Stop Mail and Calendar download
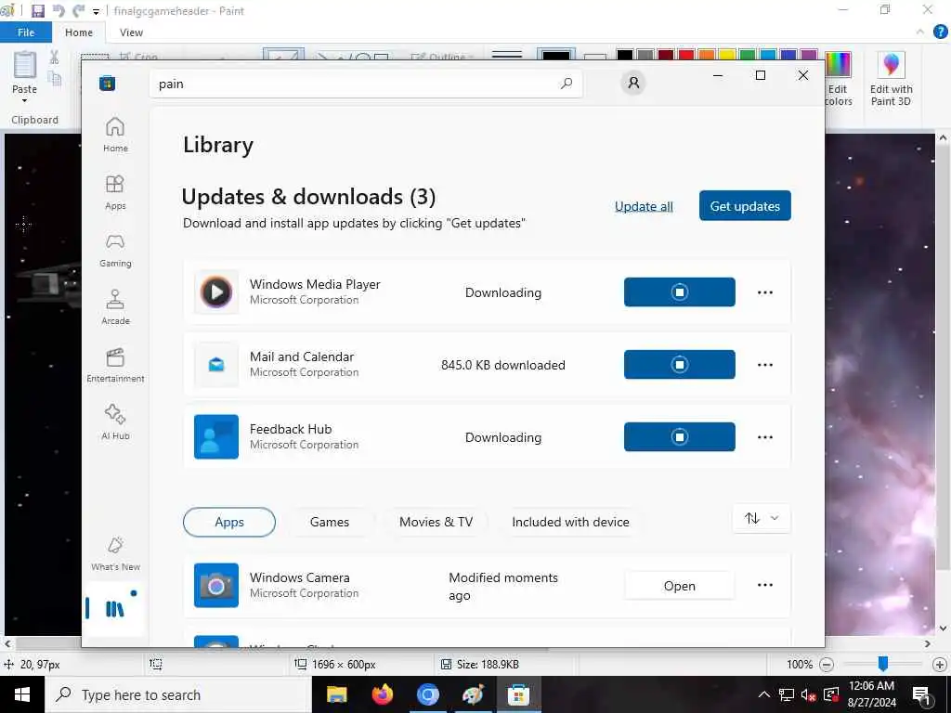Viewport: 951px width, 713px height. (679, 364)
